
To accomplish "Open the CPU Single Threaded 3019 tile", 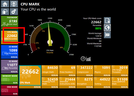I will pos(120,70).
